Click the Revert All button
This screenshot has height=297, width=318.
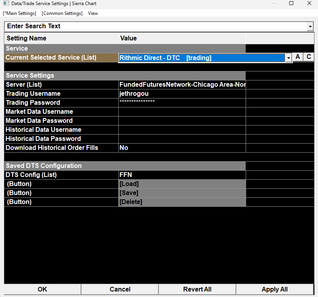tap(197, 289)
